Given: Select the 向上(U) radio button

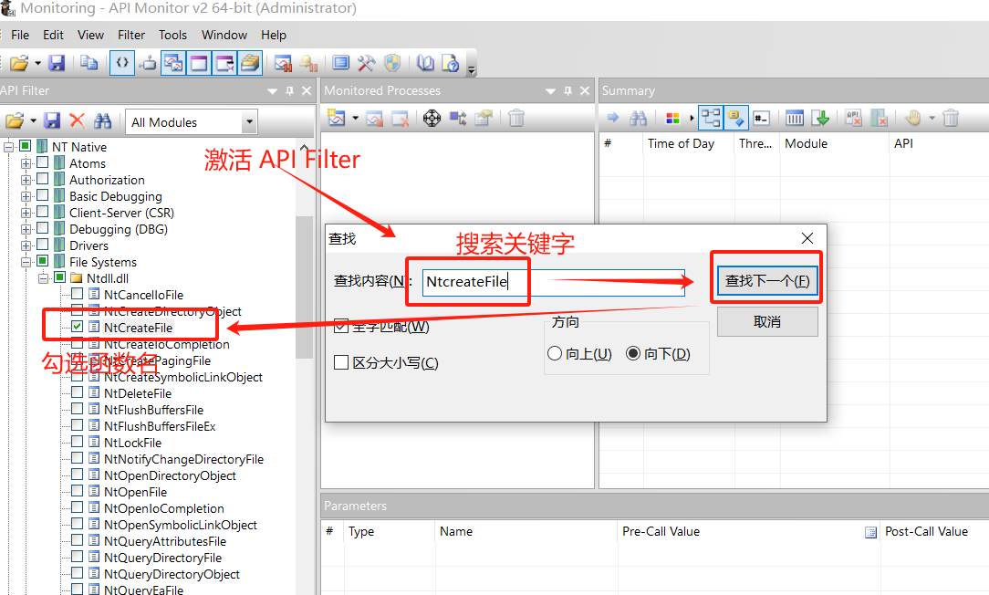Looking at the screenshot, I should (555, 353).
